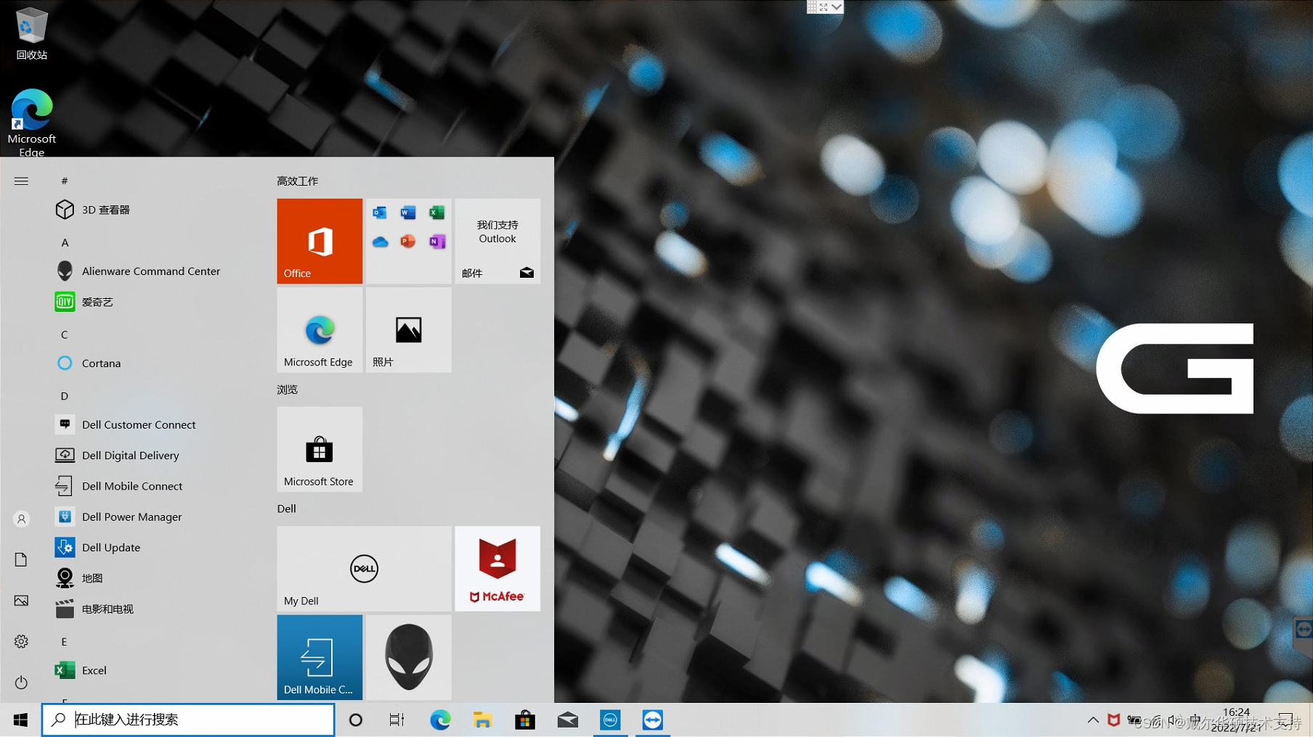Open Cortana from the app list
The height and width of the screenshot is (737, 1313).
coord(153,363)
